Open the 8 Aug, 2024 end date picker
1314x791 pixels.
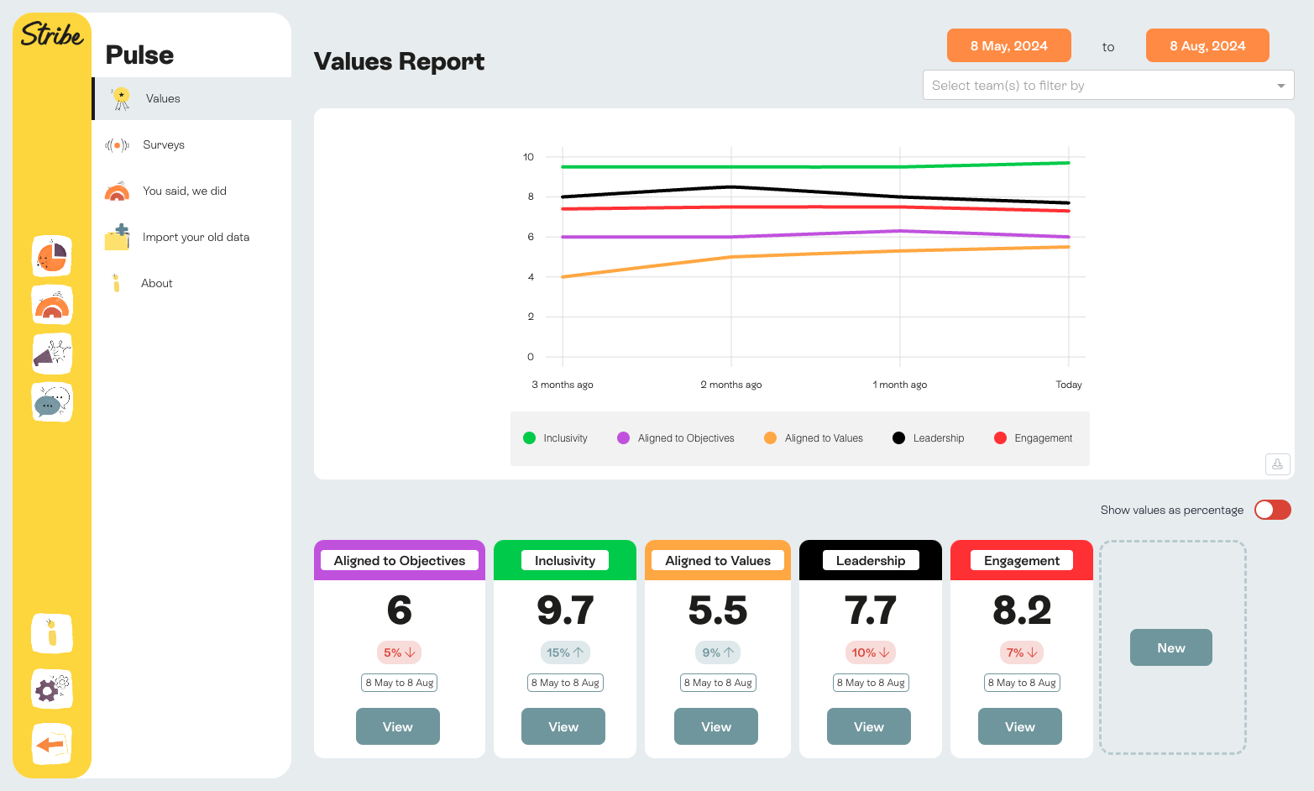(x=1207, y=45)
